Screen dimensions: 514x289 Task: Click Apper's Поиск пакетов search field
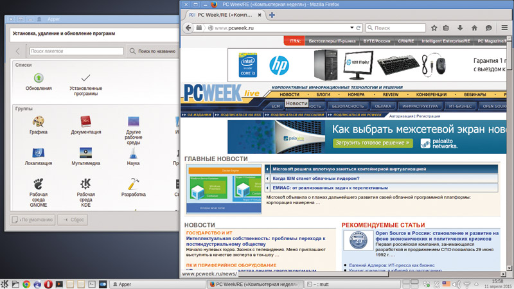(76, 51)
